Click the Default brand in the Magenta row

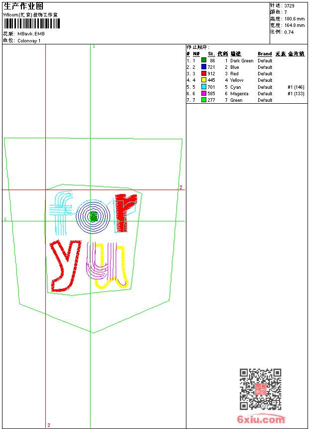tap(265, 94)
